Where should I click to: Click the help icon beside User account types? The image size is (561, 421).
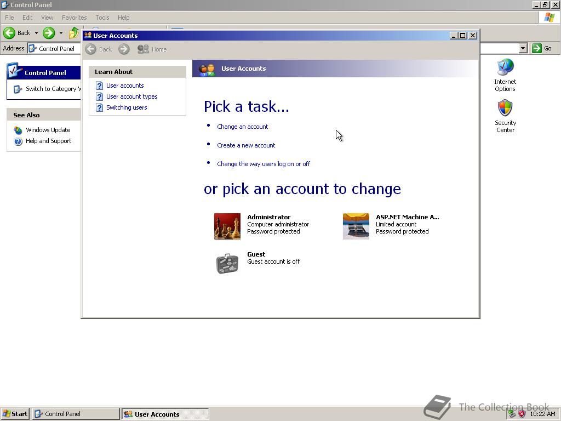pyautogui.click(x=100, y=96)
